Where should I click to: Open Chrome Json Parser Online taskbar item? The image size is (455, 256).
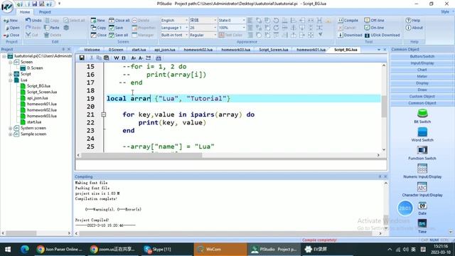coord(60,250)
